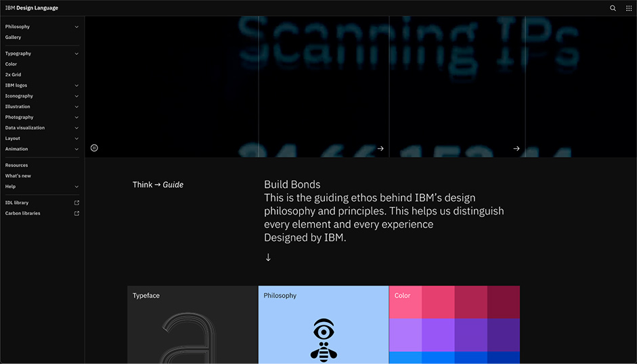This screenshot has height=364, width=637.
Task: Click the Color card label
Action: [x=402, y=296]
